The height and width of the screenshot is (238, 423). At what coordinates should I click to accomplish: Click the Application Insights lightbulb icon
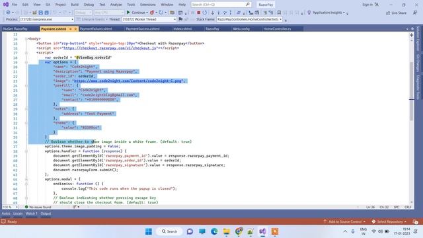[309, 13]
